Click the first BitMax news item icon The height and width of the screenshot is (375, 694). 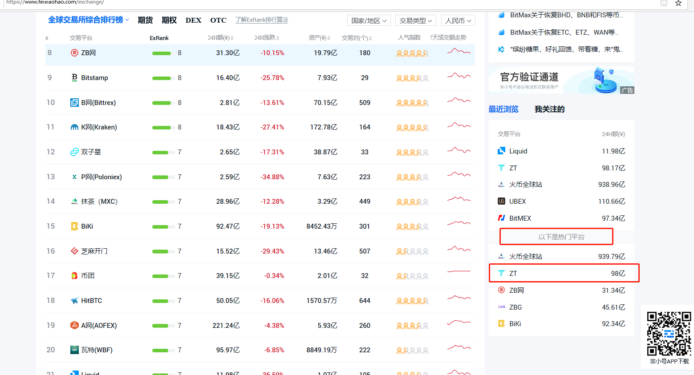[x=501, y=15]
